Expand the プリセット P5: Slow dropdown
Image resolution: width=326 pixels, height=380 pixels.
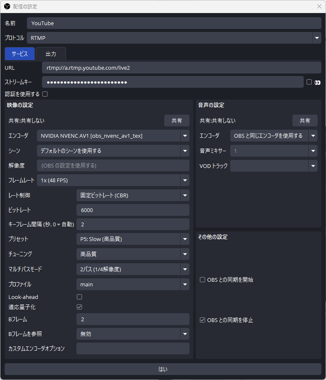point(133,239)
